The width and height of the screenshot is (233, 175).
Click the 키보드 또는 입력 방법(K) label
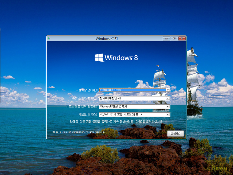pos(82,106)
